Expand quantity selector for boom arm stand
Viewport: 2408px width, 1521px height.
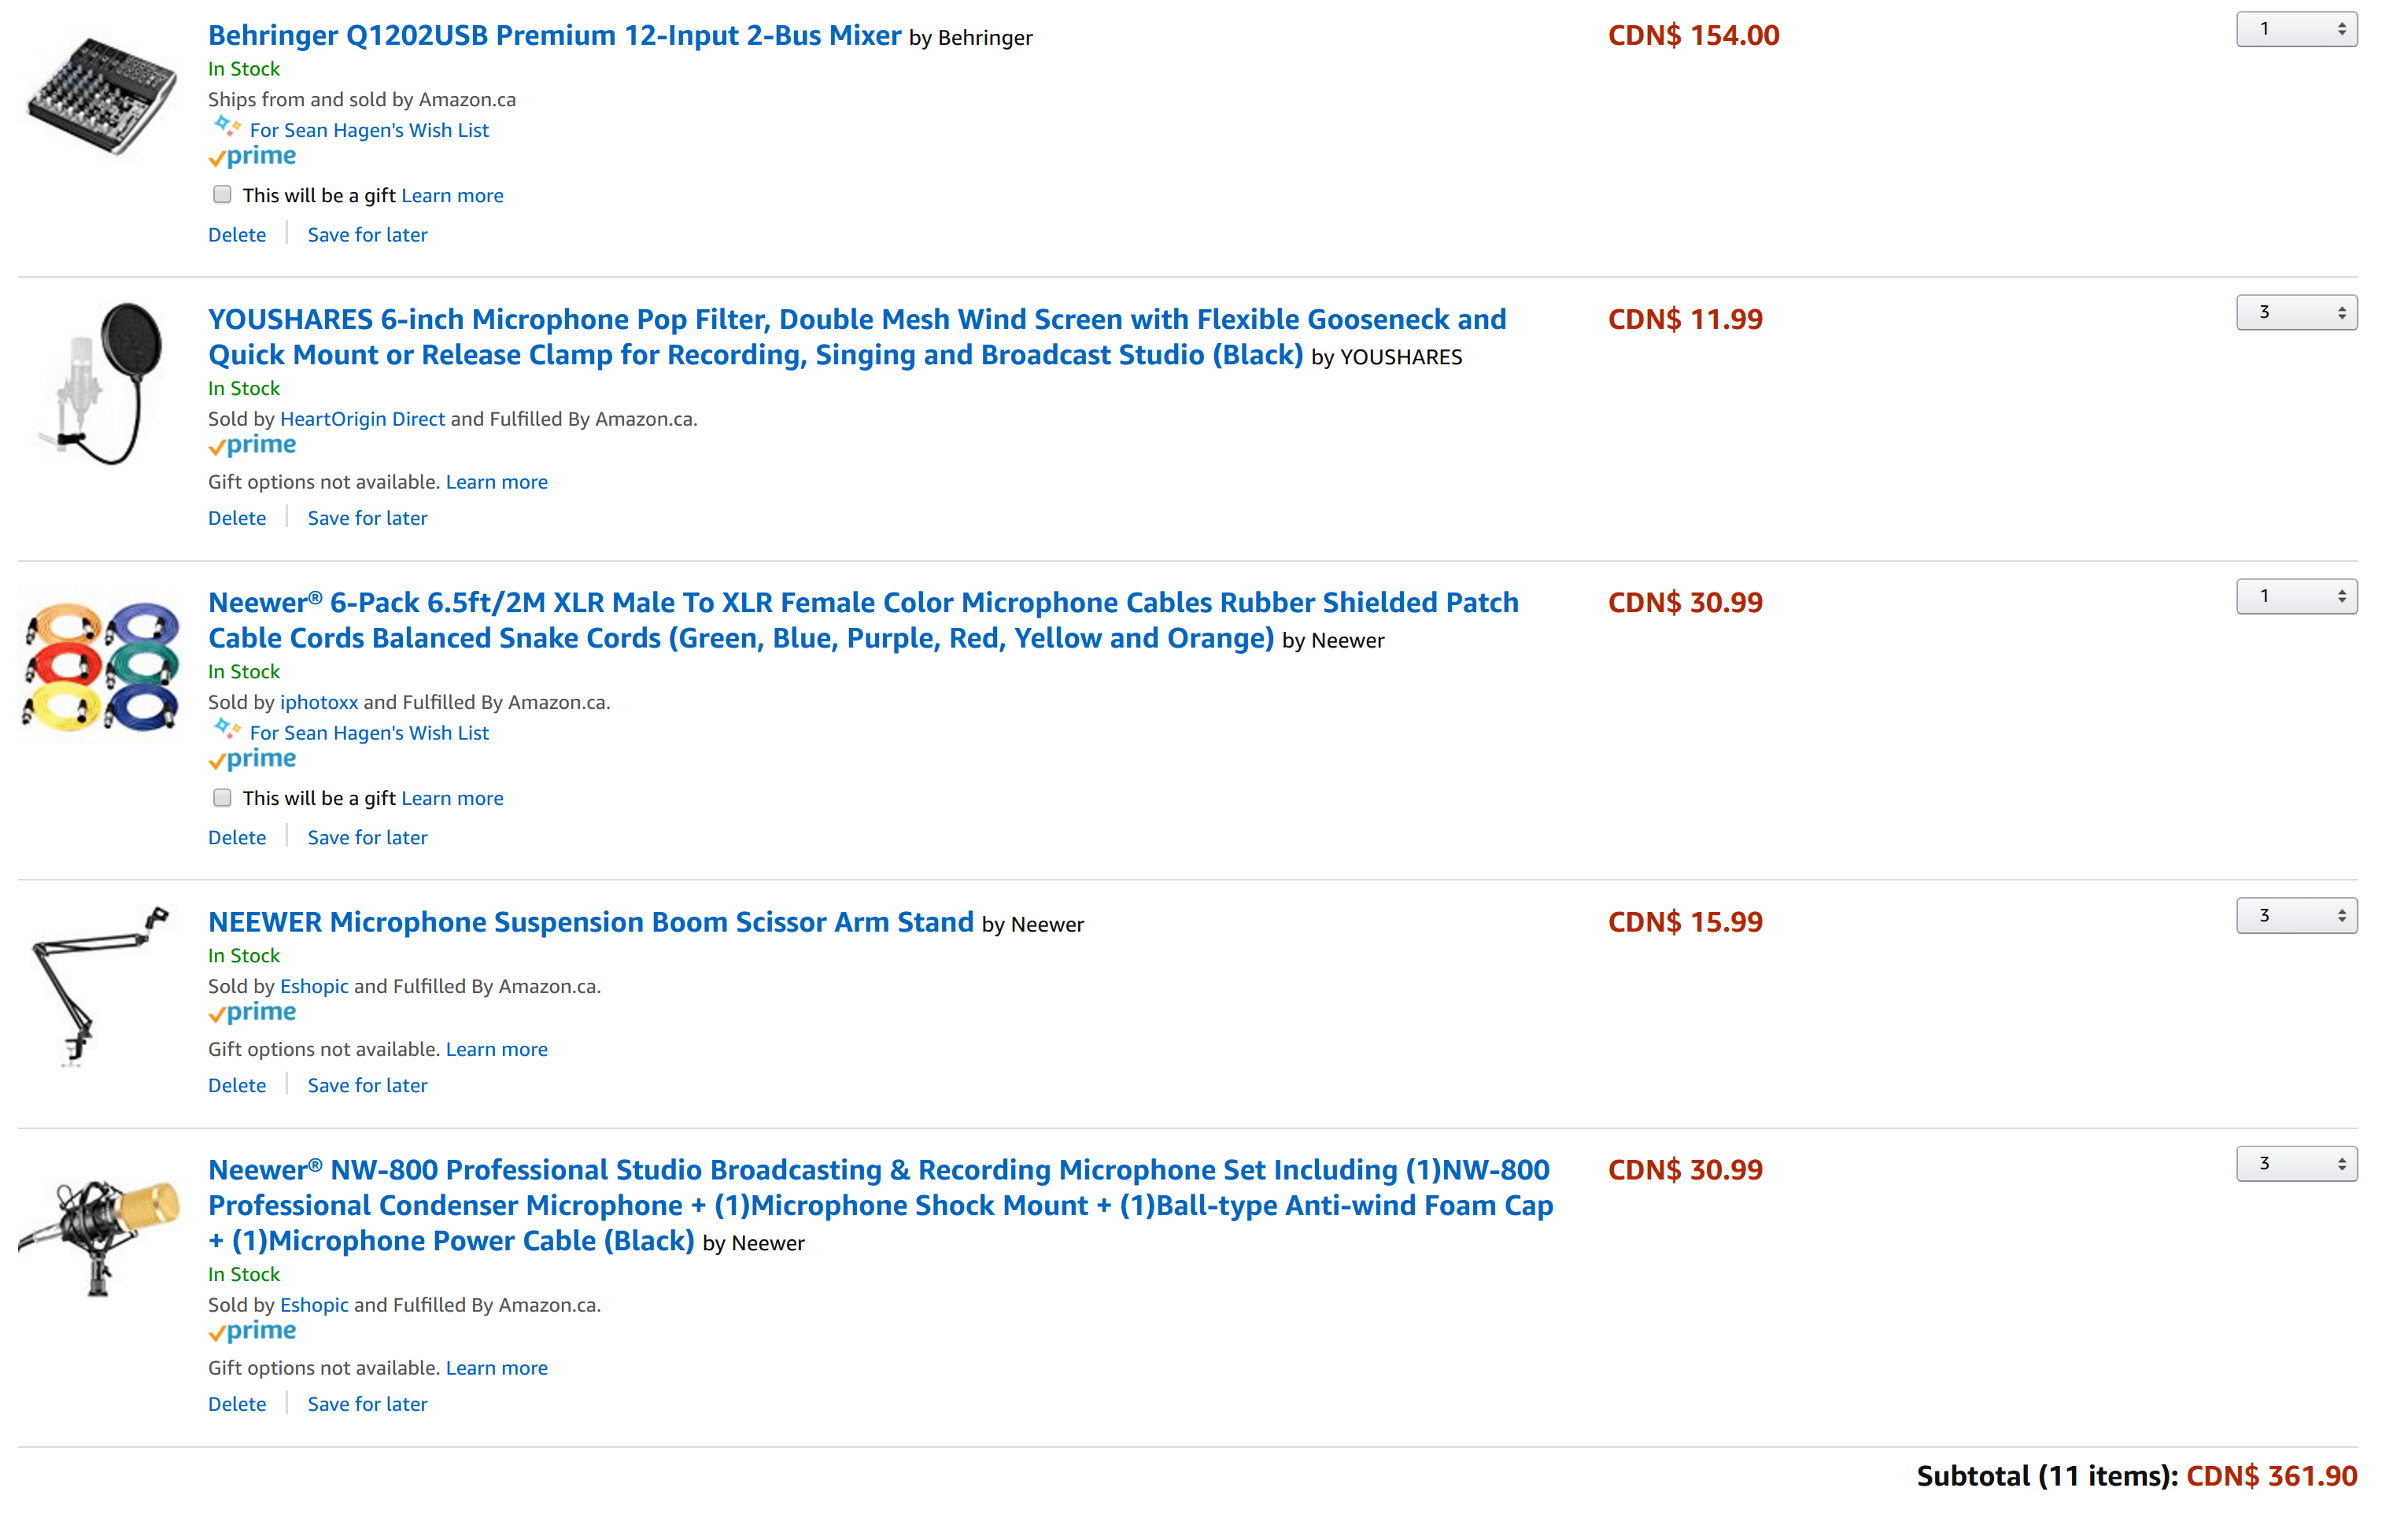[x=2297, y=916]
